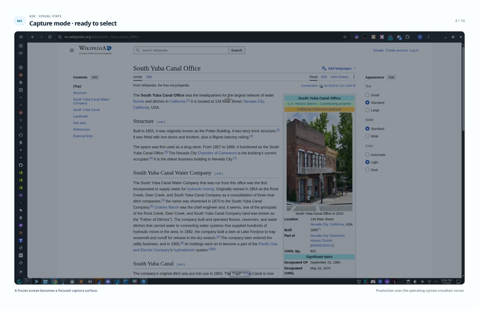The image size is (479, 310).
Task: Select Large text size
Action: 367,110
